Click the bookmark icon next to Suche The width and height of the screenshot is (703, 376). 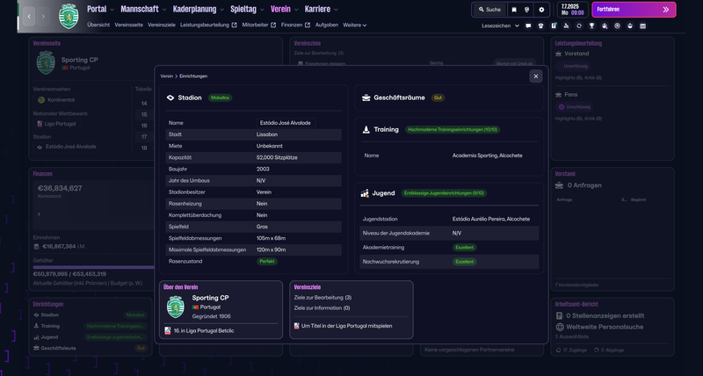pyautogui.click(x=514, y=10)
